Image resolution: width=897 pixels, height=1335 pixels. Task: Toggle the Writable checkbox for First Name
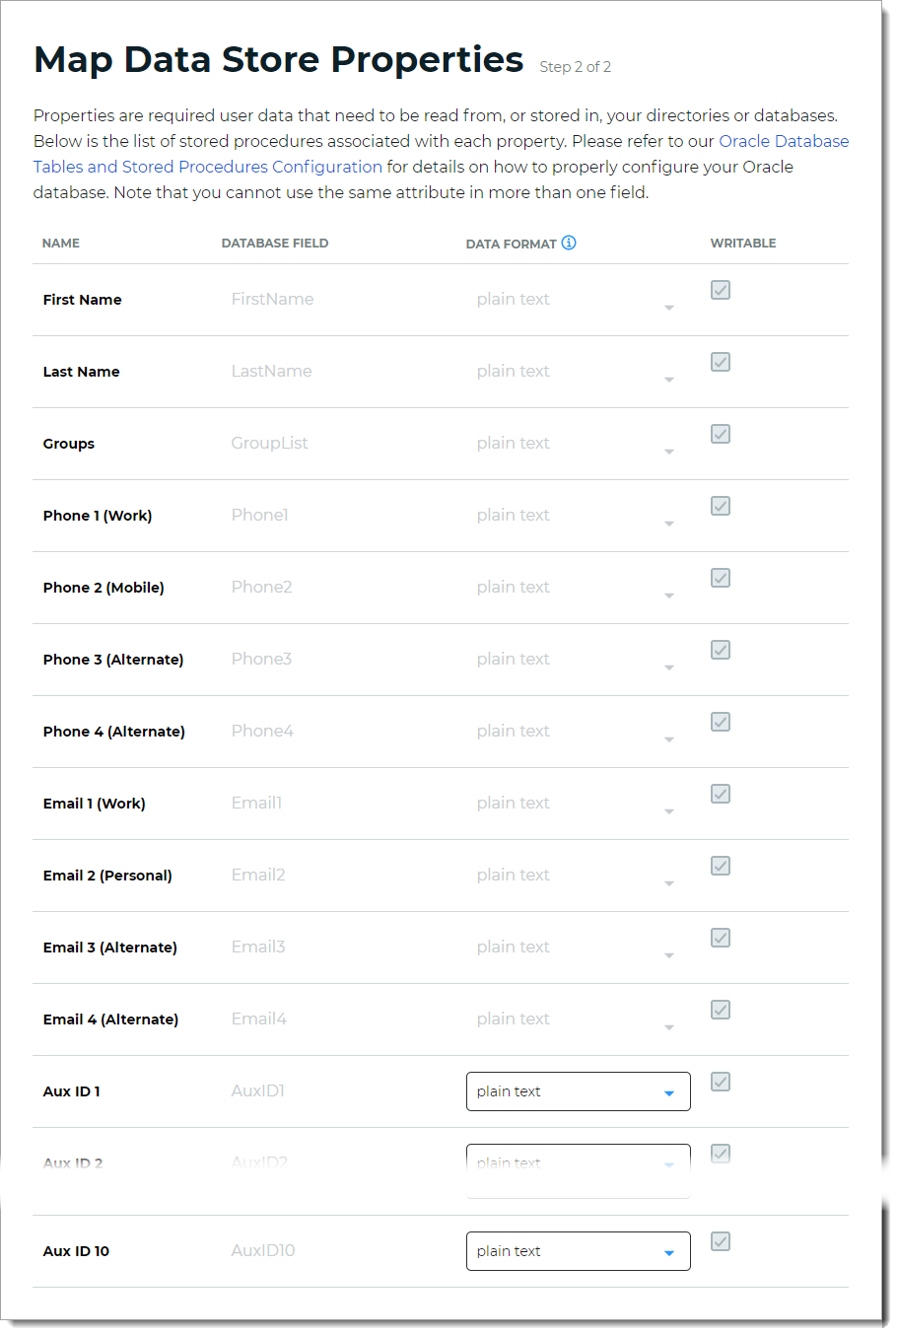[720, 289]
